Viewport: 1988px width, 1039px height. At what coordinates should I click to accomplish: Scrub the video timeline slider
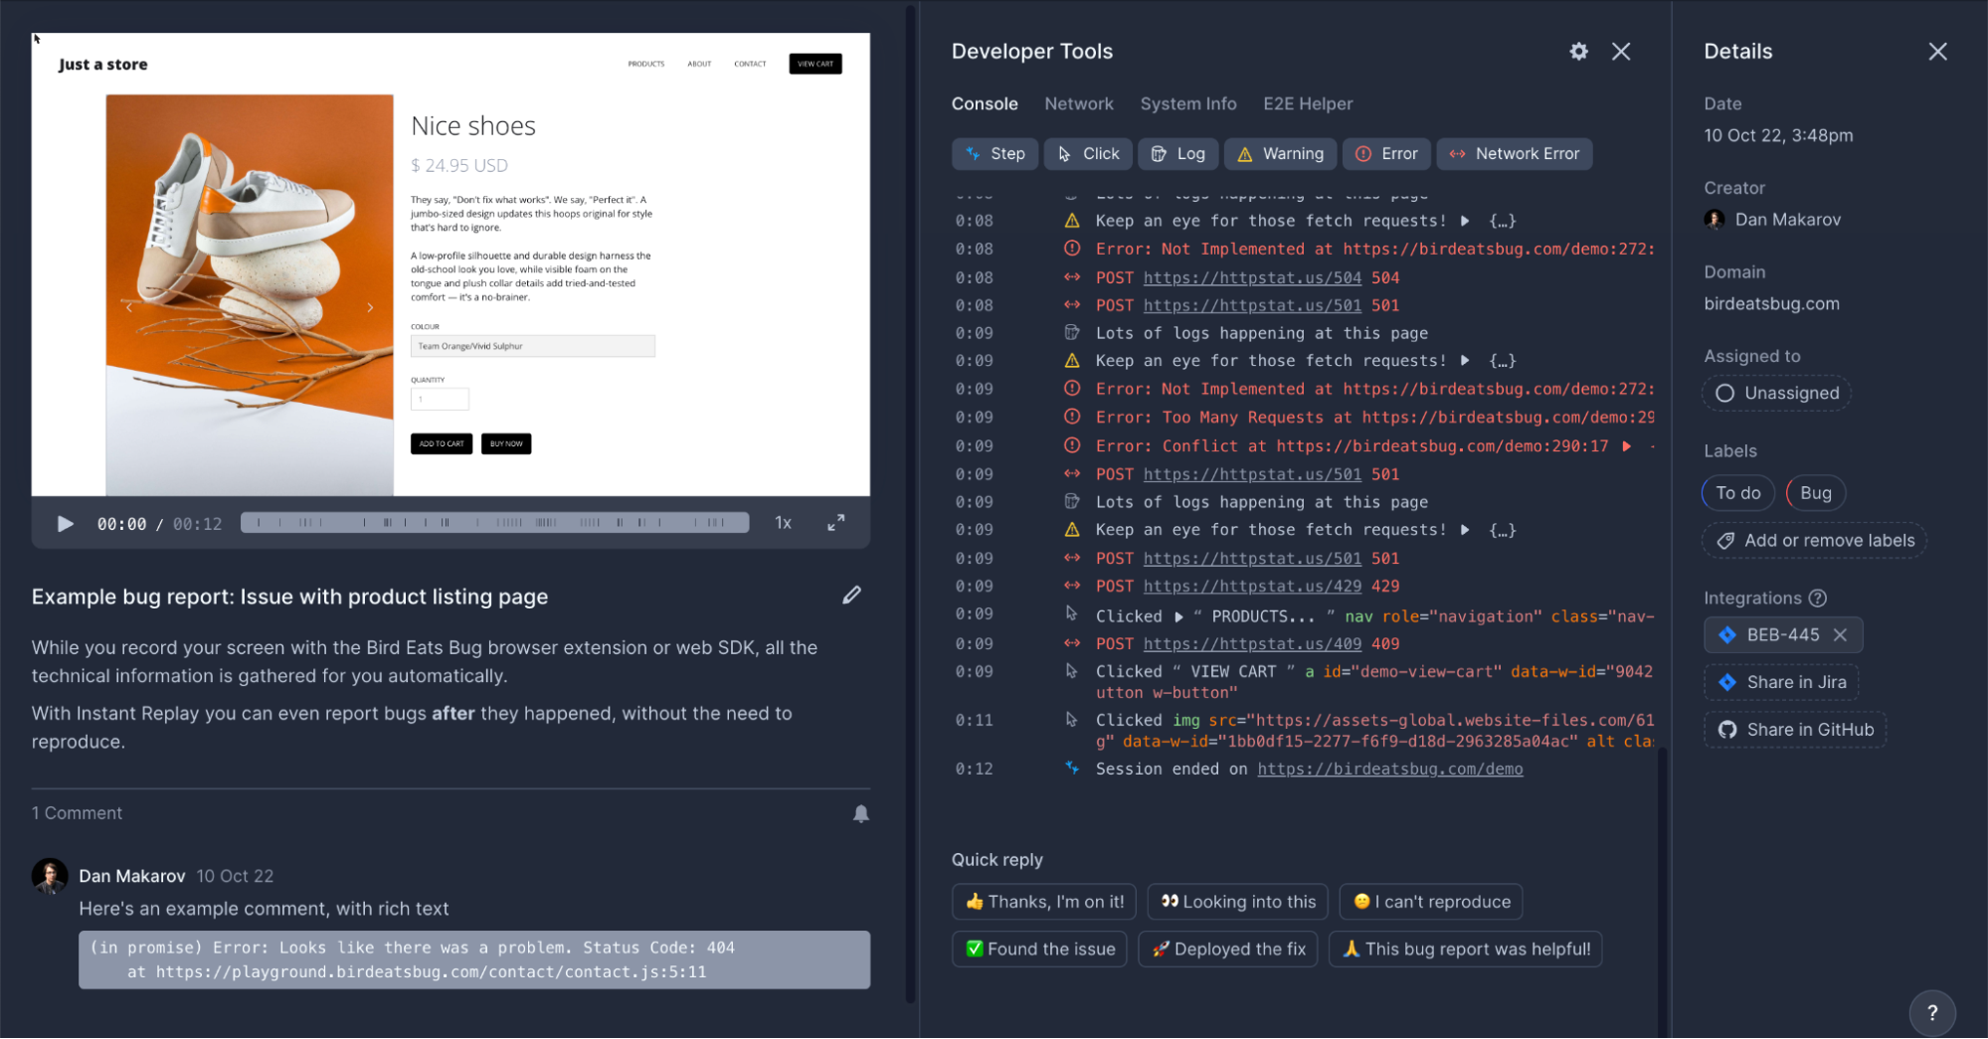(494, 522)
